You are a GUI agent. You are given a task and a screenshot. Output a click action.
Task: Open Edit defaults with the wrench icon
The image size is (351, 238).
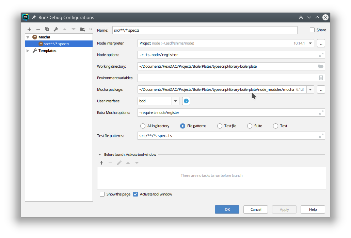56,29
